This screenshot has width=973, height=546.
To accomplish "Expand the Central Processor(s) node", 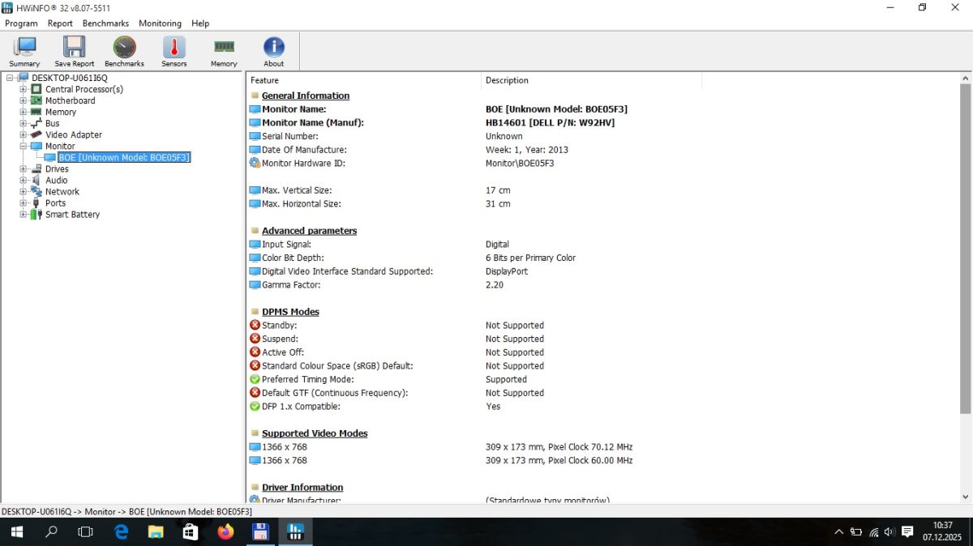I will [x=24, y=89].
